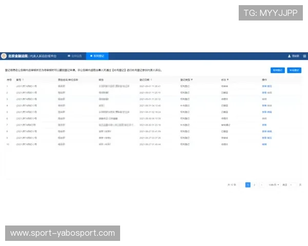This screenshot has height=246, width=308.
Task: Click the user avatar icon in header
Action: pos(289,56)
